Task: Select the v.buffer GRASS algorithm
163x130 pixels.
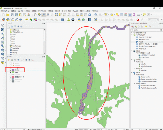Action: 144,70
